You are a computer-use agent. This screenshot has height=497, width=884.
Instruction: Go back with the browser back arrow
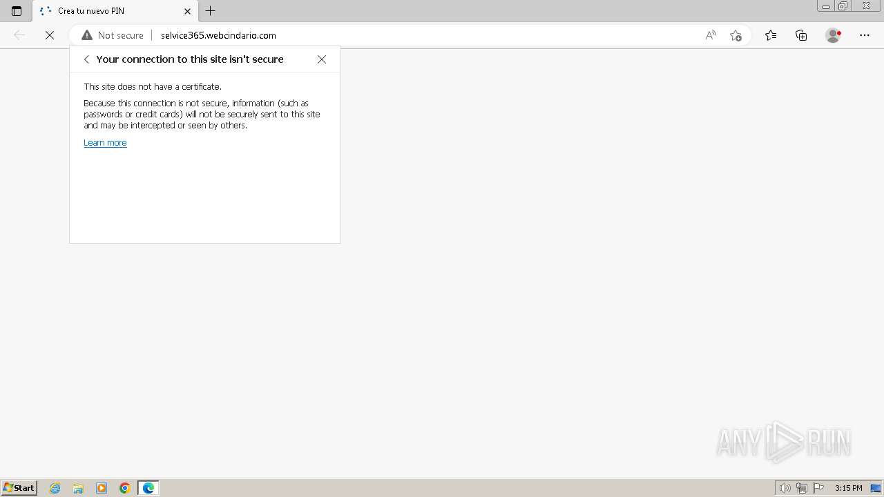[19, 35]
